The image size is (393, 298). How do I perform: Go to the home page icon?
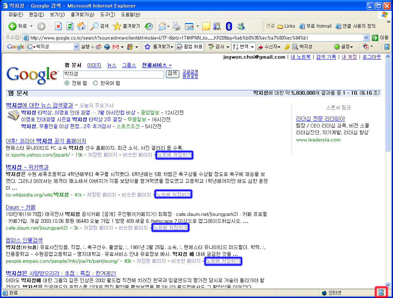(x=81, y=26)
